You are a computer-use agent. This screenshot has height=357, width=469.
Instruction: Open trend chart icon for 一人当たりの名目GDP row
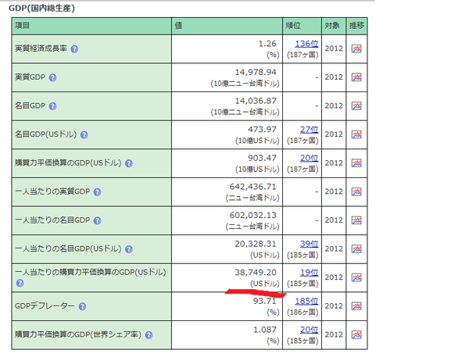[356, 220]
